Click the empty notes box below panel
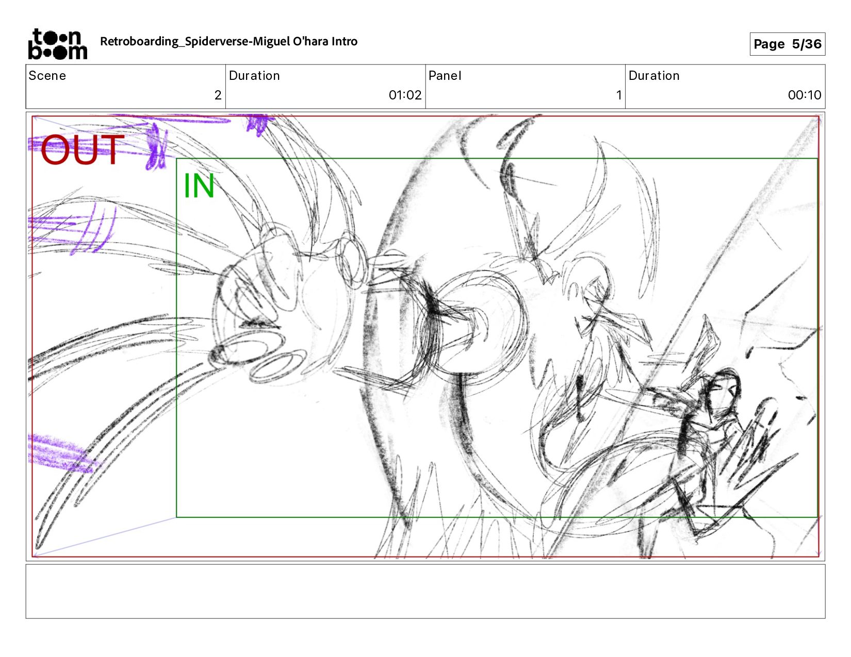 (425, 591)
